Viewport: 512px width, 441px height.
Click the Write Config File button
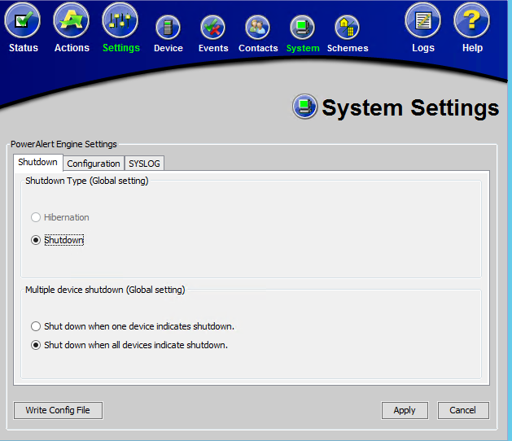(58, 410)
